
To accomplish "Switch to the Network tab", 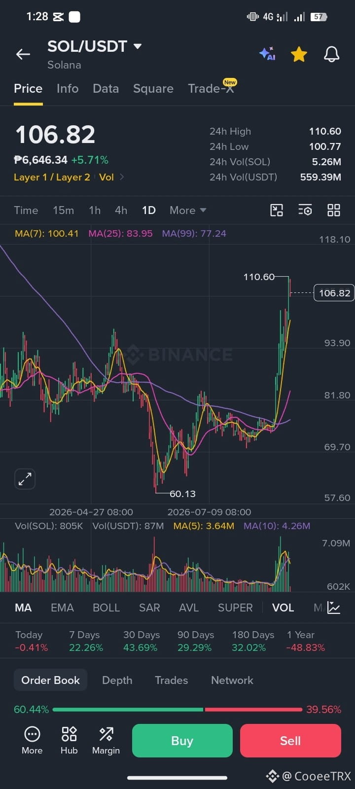I will click(232, 680).
